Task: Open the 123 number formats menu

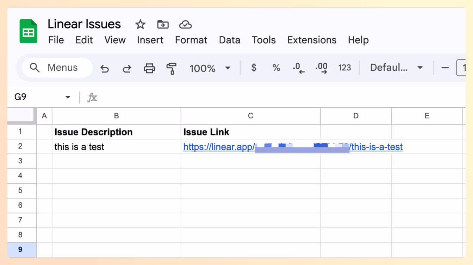Action: [x=344, y=68]
